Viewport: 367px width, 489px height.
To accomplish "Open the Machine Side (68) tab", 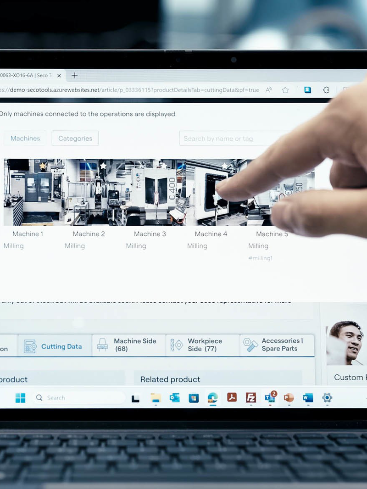I will coord(129,345).
